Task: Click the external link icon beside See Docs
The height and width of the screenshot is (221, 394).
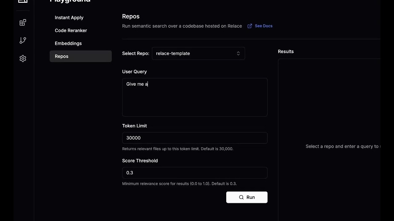Action: pyautogui.click(x=250, y=26)
